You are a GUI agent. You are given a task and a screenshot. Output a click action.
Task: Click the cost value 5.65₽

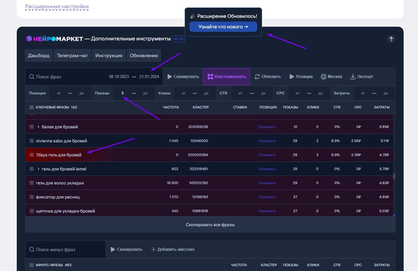(384, 127)
